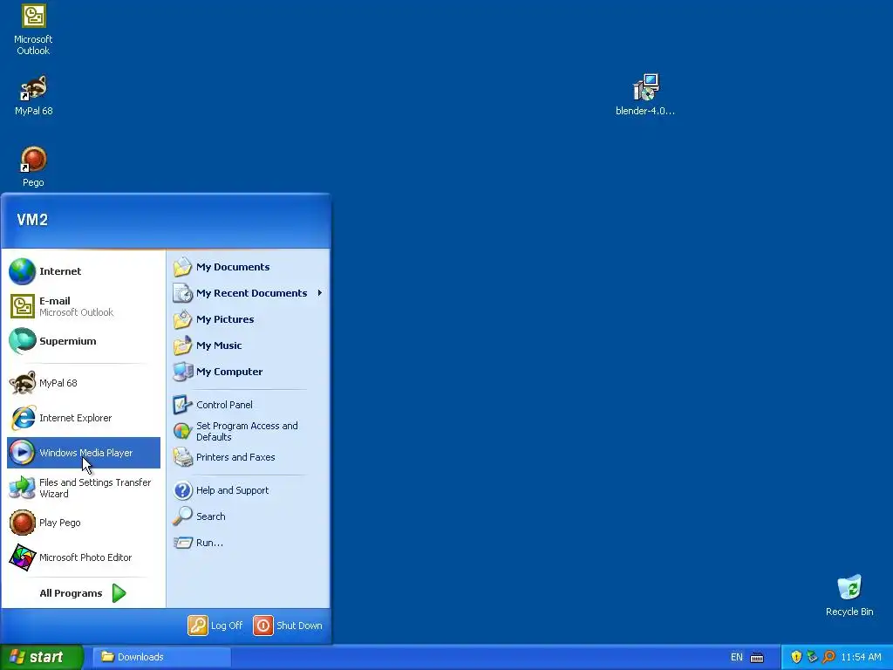Click the security shield tray icon
Image resolution: width=893 pixels, height=670 pixels.
pos(797,657)
